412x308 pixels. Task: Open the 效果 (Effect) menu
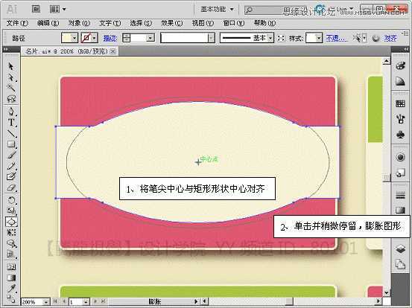tap(171, 23)
